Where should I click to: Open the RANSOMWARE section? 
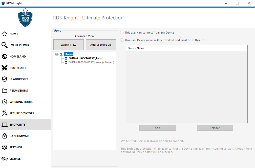(26, 136)
